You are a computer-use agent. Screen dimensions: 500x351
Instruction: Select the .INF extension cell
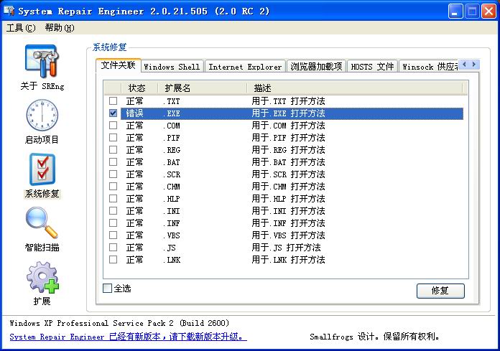[x=172, y=223]
